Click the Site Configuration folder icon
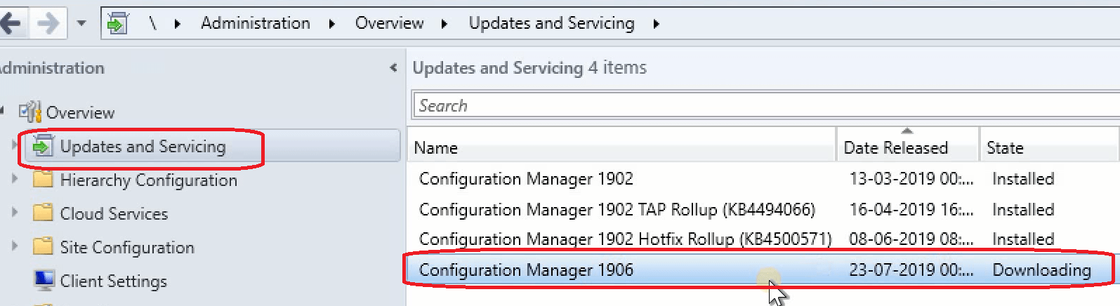 coord(44,246)
